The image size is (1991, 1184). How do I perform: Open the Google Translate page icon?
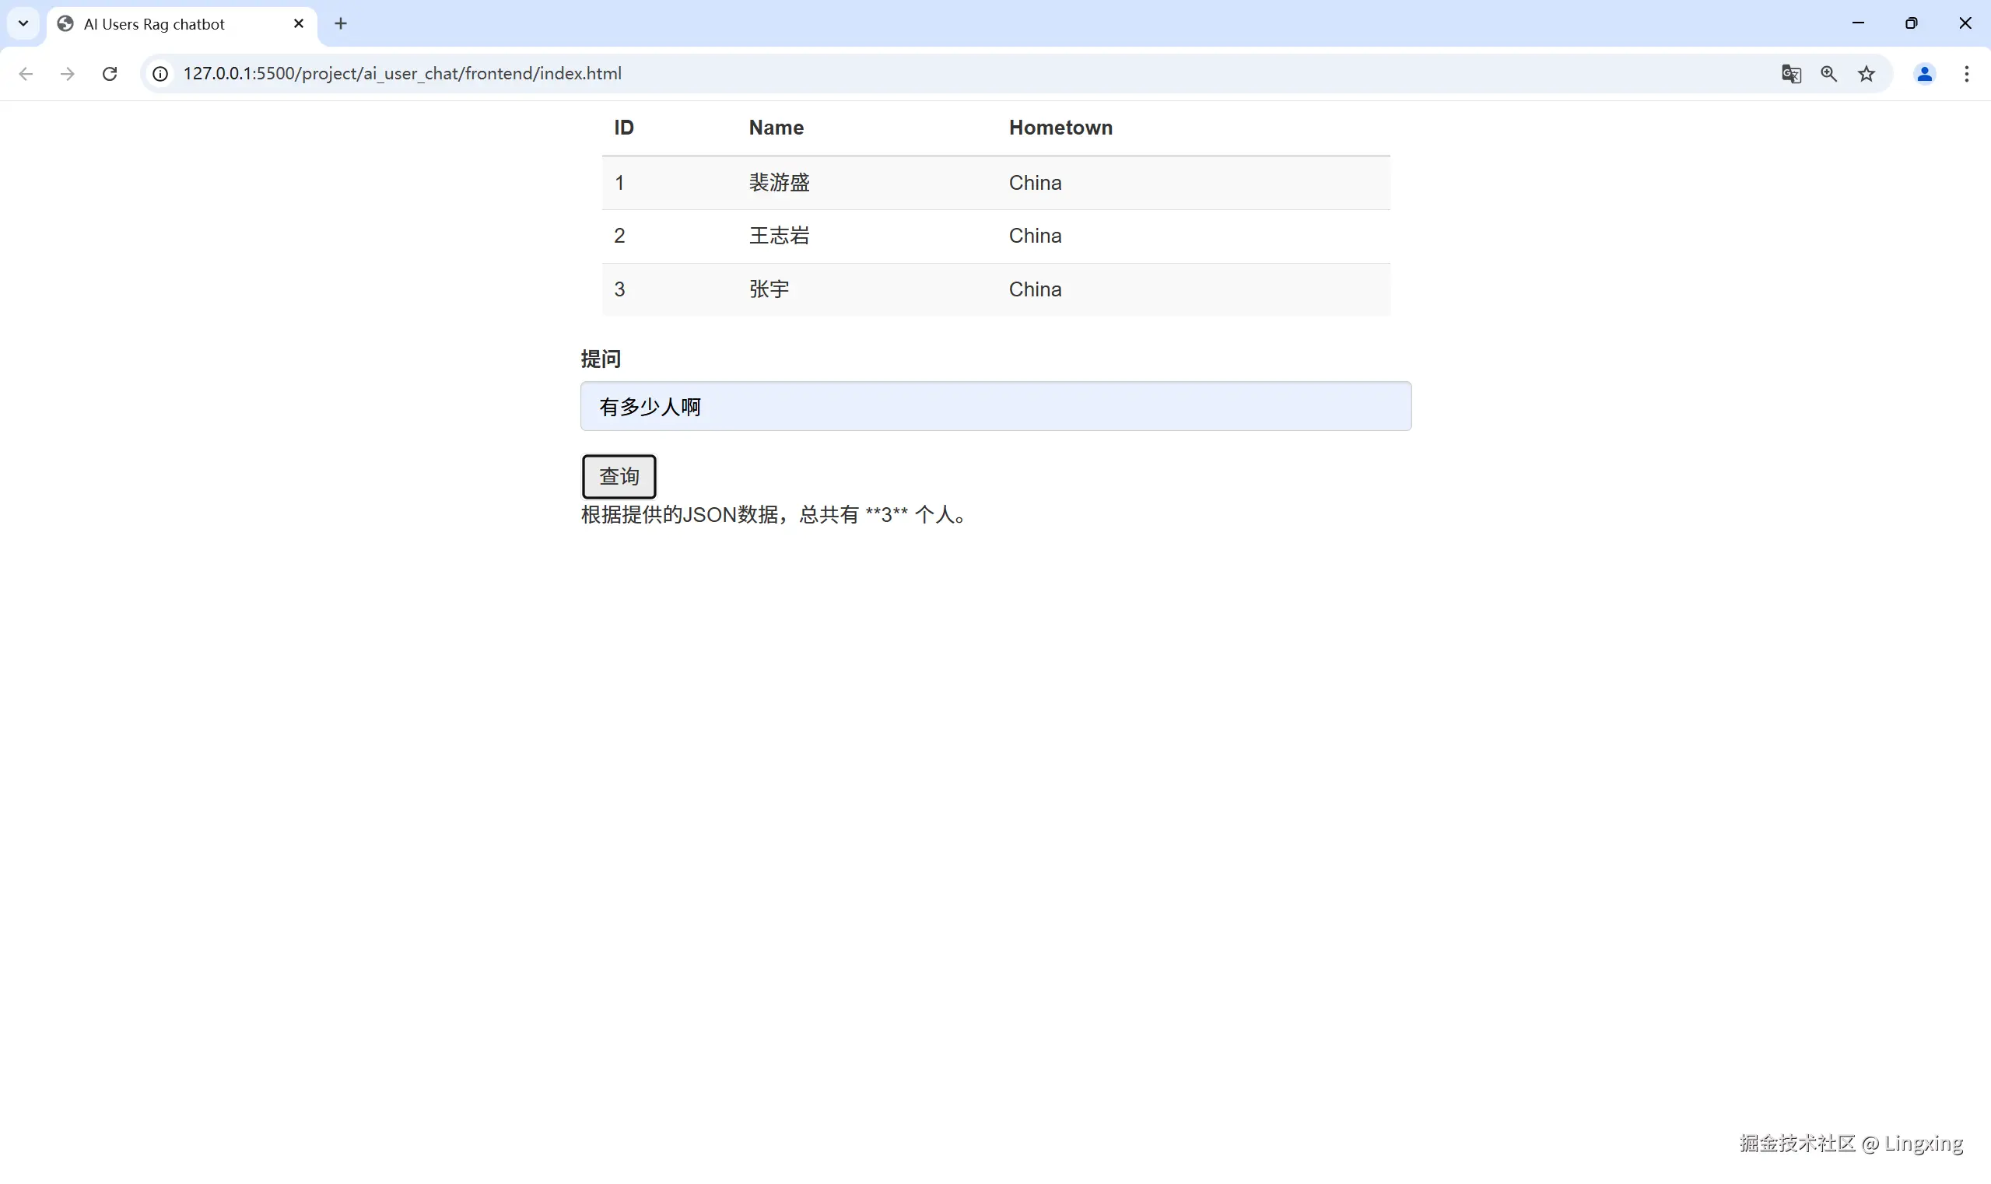[x=1790, y=72]
